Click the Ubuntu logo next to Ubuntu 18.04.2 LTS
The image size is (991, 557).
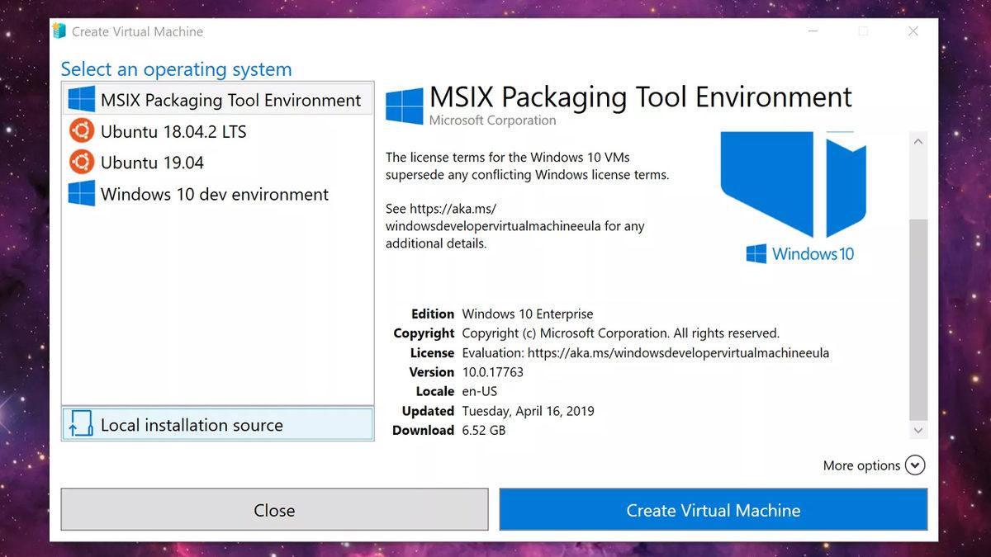[80, 130]
